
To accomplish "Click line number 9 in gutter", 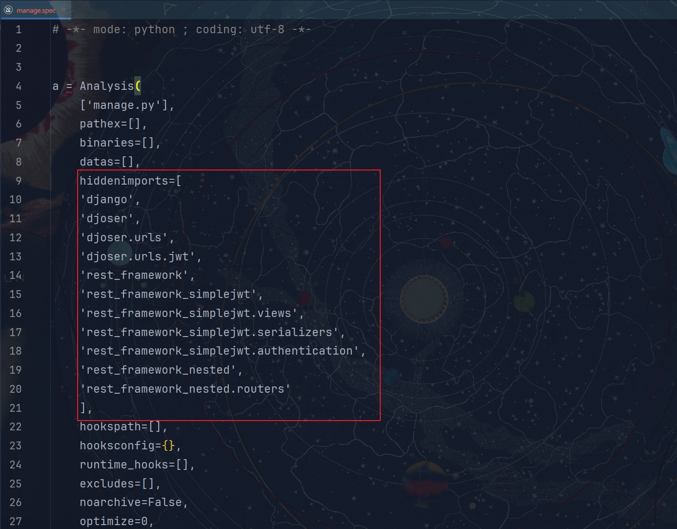I will tap(19, 181).
